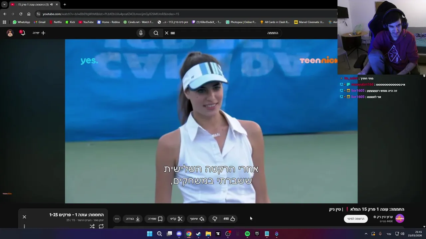Open Netflix bookmark
The image size is (426, 239).
55,22
